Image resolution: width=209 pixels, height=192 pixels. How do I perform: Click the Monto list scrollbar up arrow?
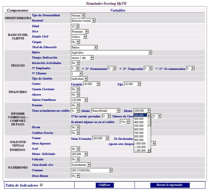(149, 115)
